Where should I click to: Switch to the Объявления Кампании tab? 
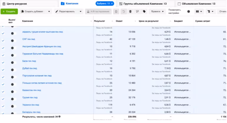[x=196, y=4]
